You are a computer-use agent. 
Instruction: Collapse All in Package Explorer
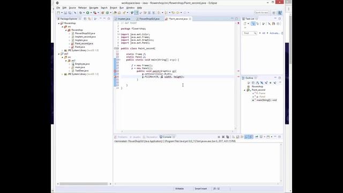(x=85, y=19)
